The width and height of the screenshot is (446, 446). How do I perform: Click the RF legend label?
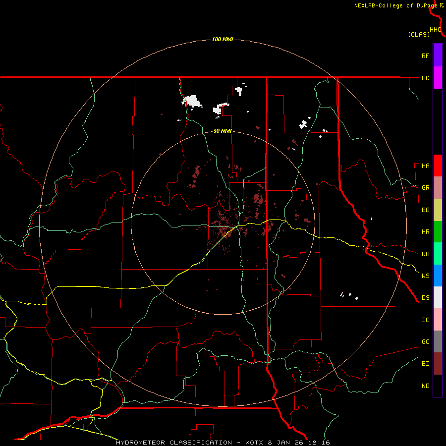coord(425,56)
